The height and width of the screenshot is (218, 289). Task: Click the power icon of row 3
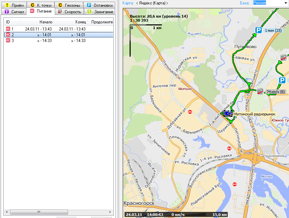8,41
